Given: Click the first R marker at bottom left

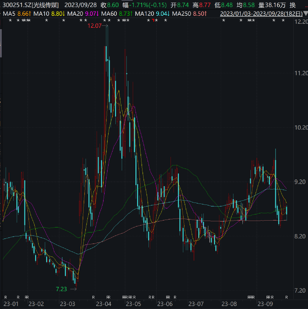Looking at the screenshot, I should click(x=5, y=297).
